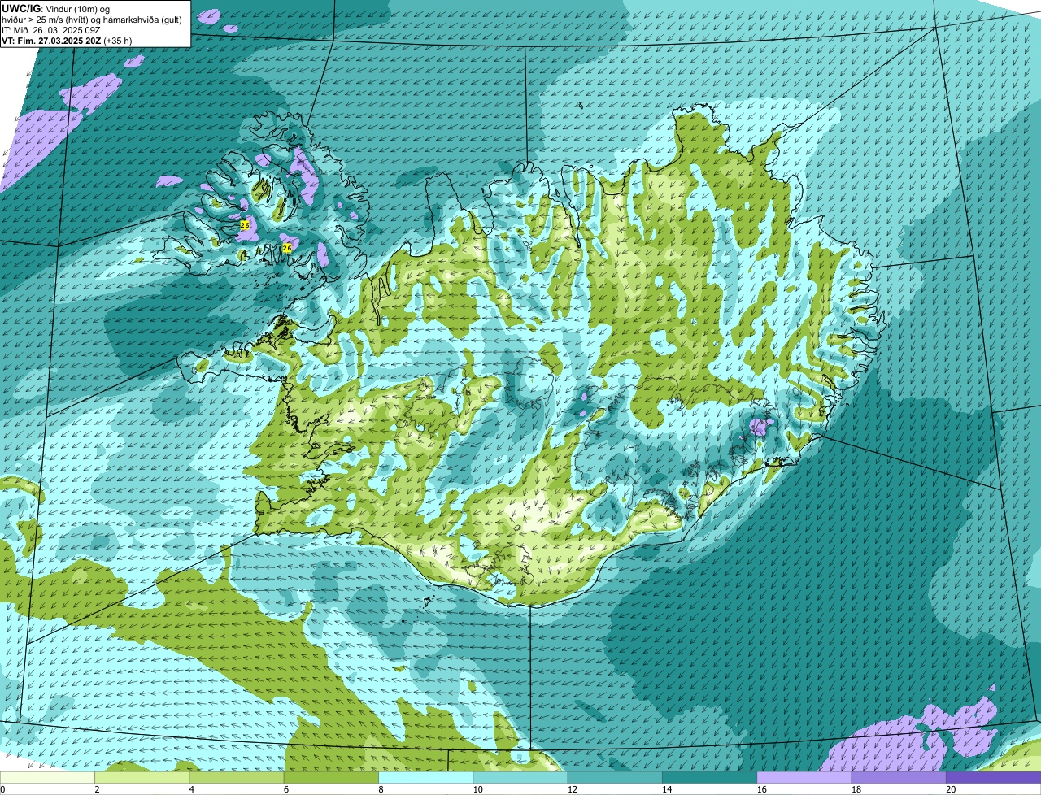Click the 16–18 m/s light purple legend segment
This screenshot has height=795, width=1041.
[804, 777]
